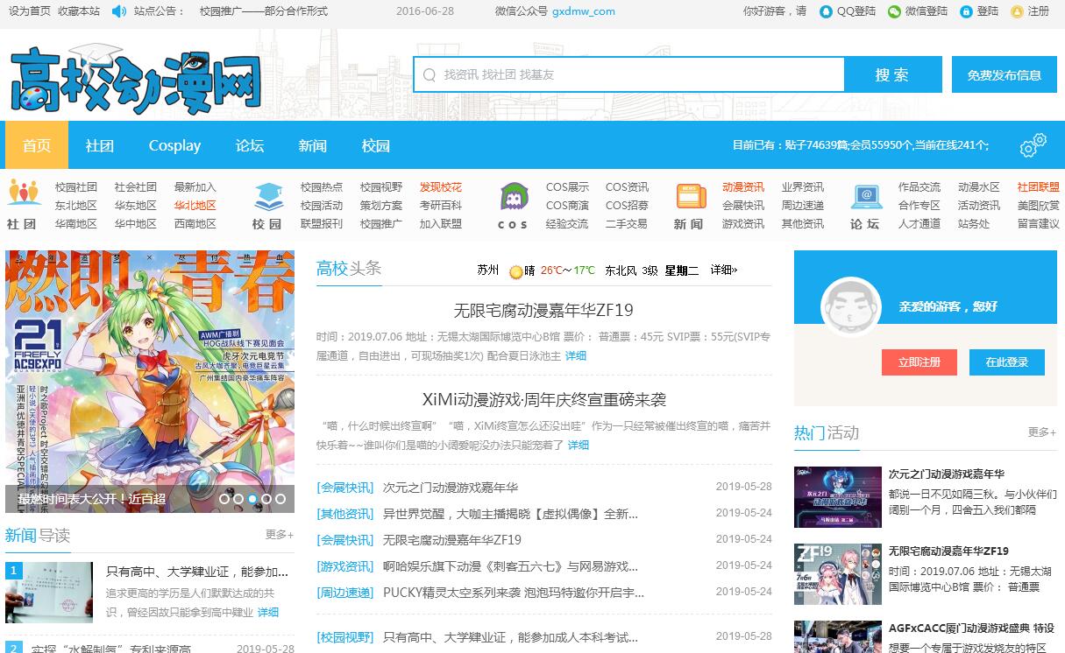The image size is (1065, 653).
Task: Select the third carousel dot indicator
Action: [x=252, y=499]
